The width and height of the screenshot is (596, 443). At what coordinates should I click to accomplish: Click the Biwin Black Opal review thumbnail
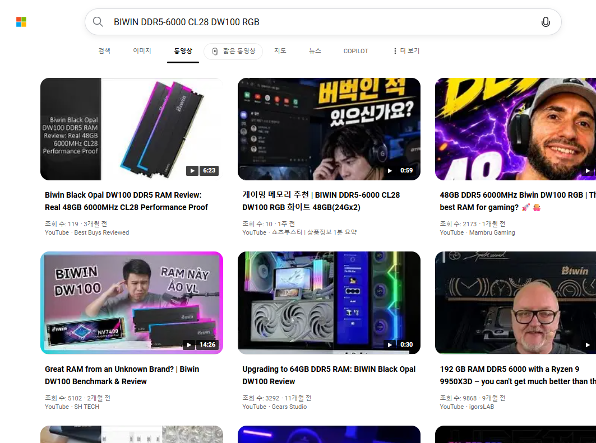click(x=132, y=129)
